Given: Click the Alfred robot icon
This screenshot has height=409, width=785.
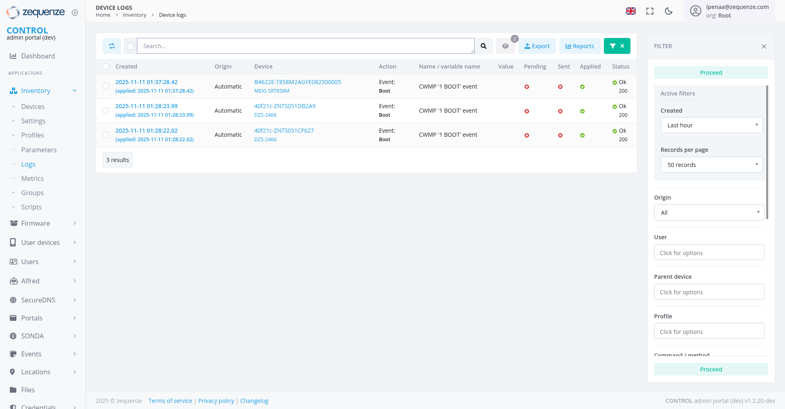Looking at the screenshot, I should pyautogui.click(x=13, y=281).
